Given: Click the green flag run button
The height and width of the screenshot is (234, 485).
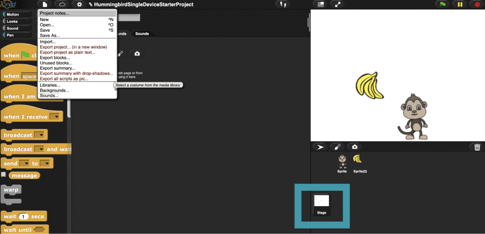Looking at the screenshot, I should tap(443, 4).
